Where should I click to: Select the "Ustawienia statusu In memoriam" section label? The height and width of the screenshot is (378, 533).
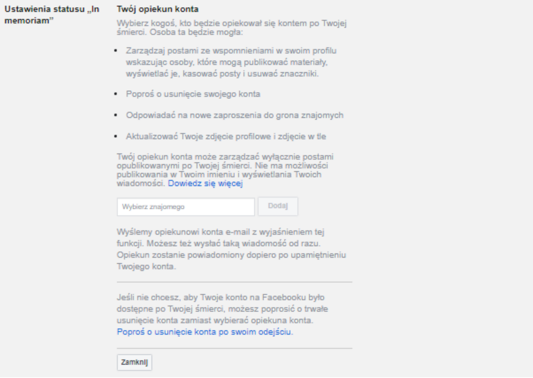click(52, 15)
